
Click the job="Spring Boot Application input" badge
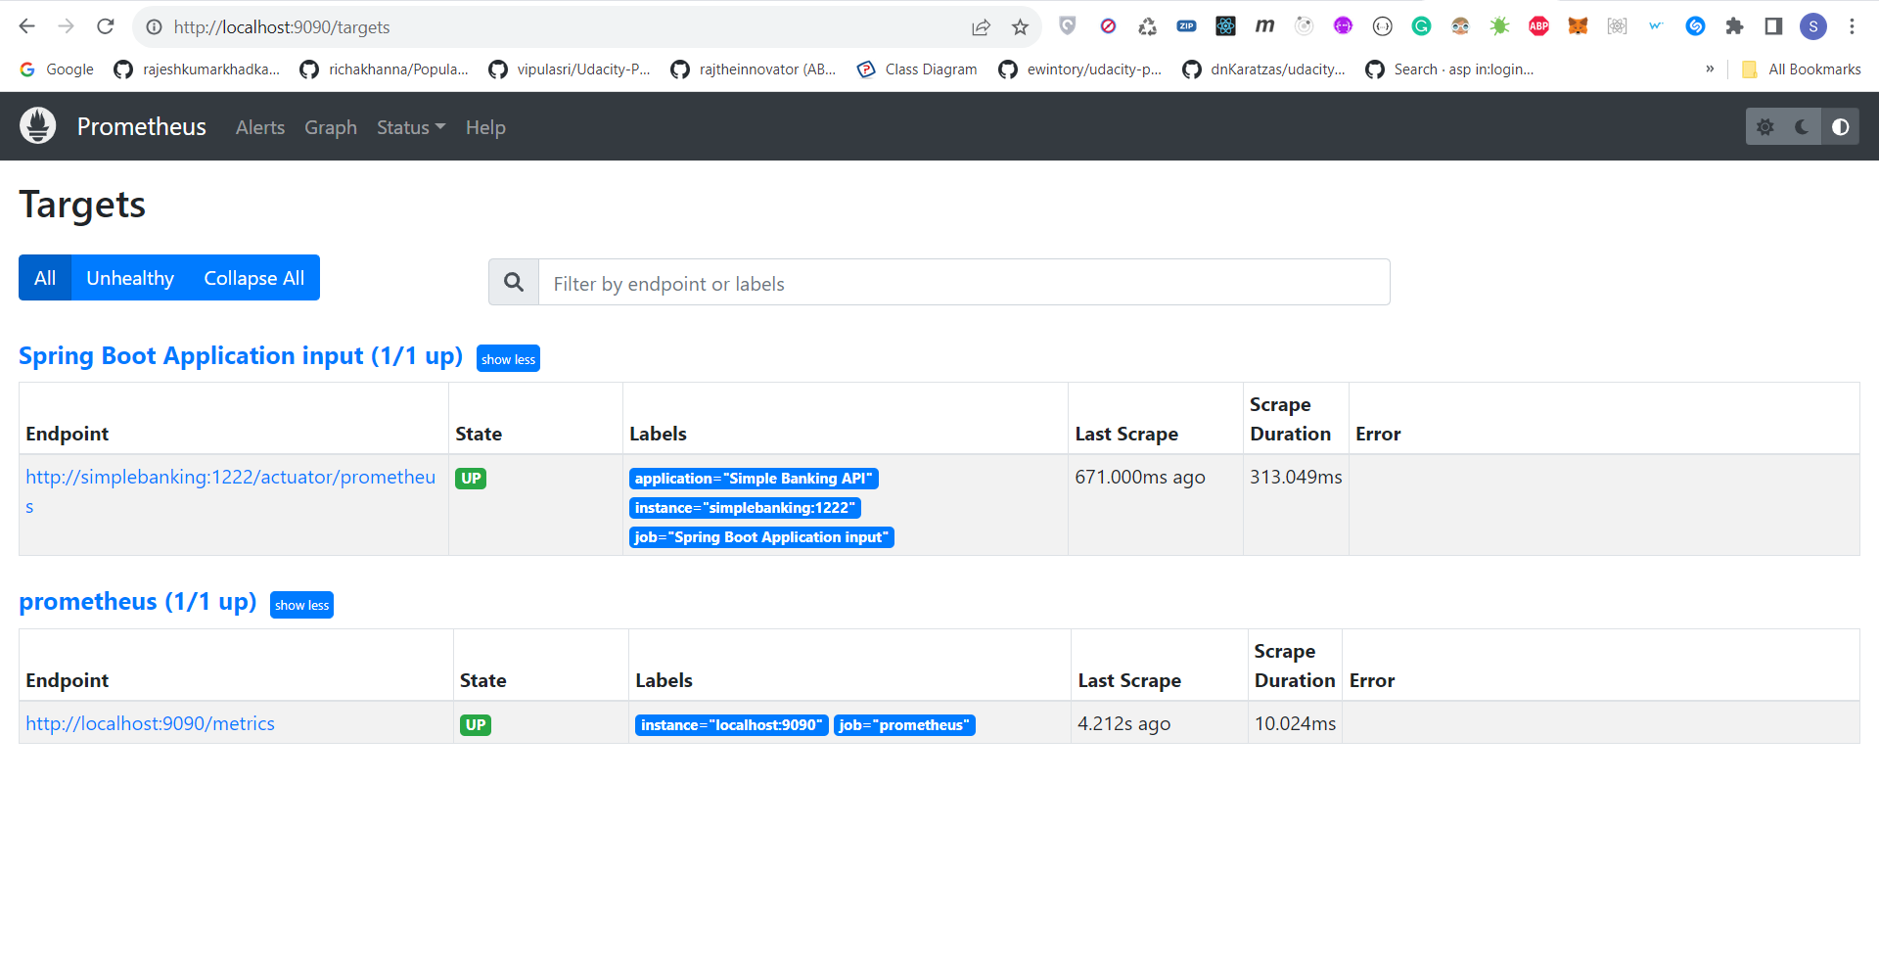pos(761,537)
